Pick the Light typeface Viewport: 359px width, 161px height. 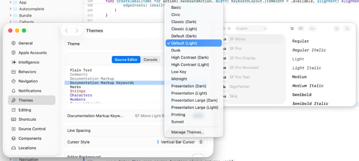[x=298, y=59]
